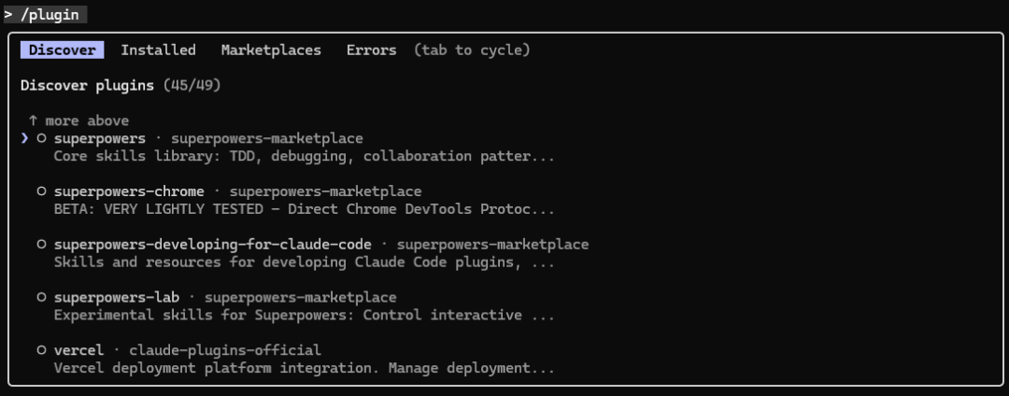The height and width of the screenshot is (396, 1009).
Task: Select the superpowers-chrome radio circle
Action: click(42, 191)
